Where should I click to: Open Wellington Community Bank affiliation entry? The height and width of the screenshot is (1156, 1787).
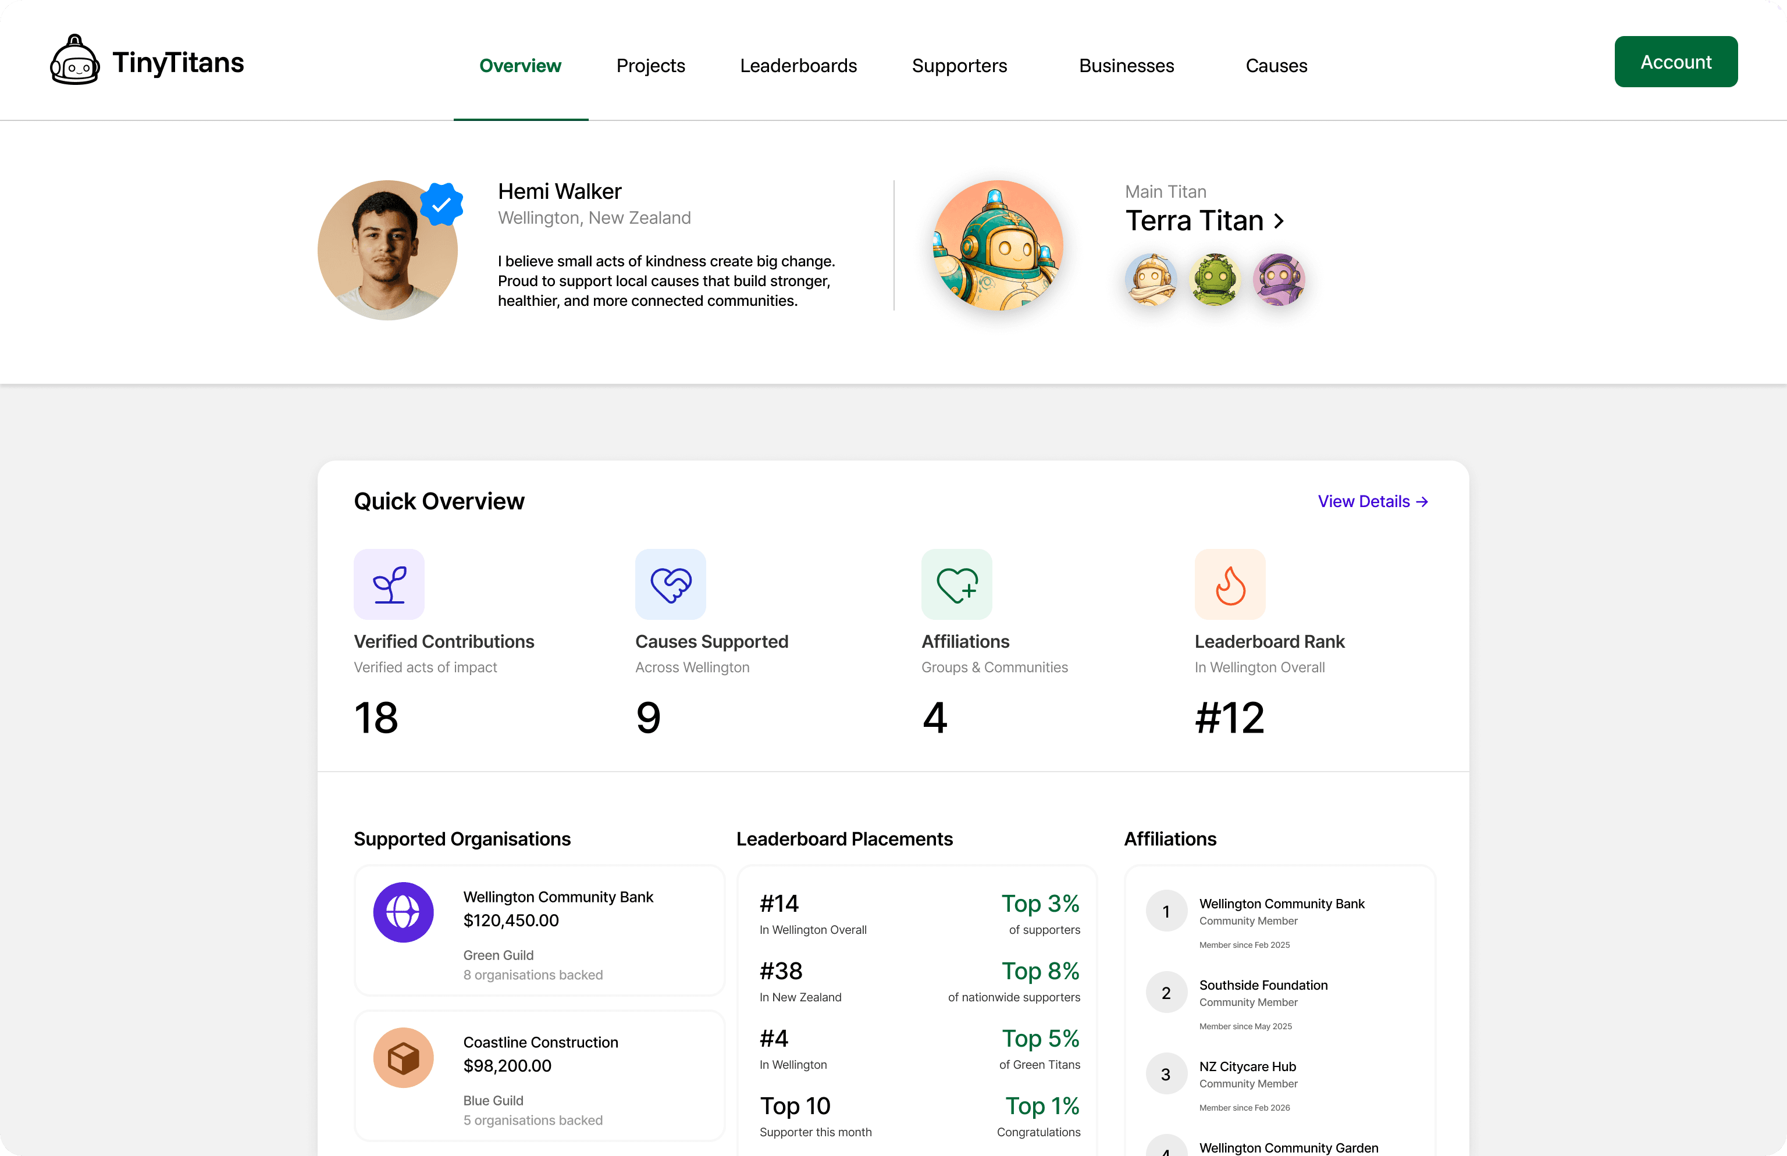(x=1279, y=922)
